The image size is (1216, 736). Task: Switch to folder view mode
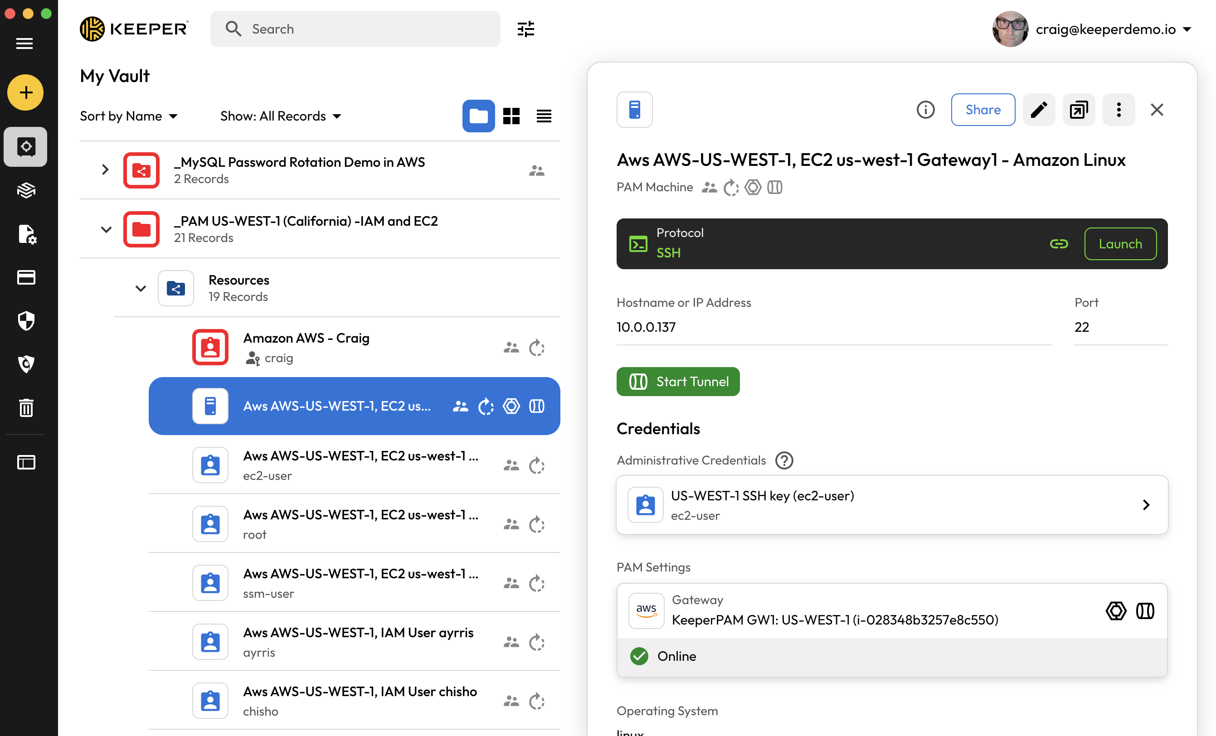(x=478, y=116)
